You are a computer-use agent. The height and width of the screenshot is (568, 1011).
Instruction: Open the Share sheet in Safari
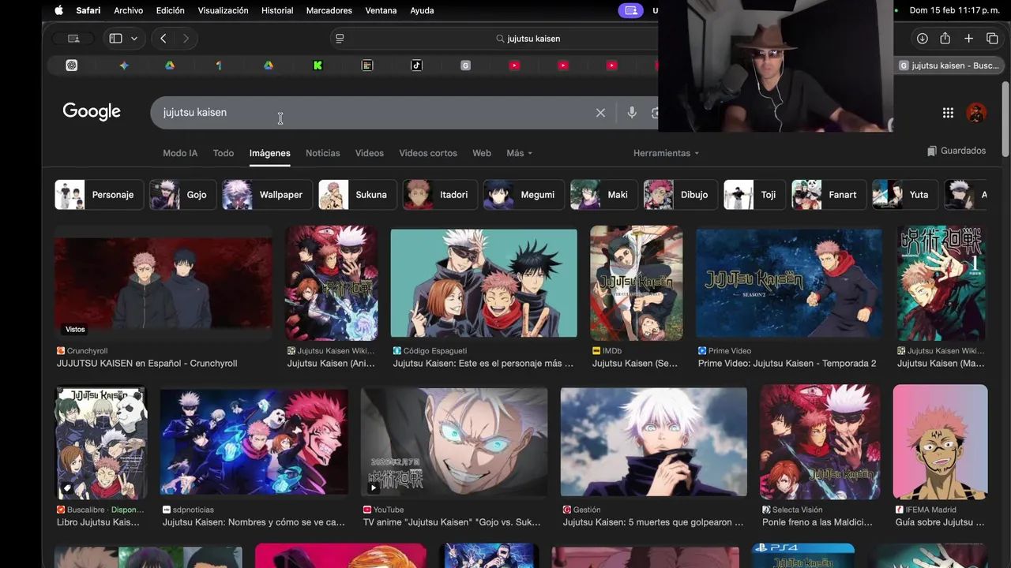click(945, 38)
